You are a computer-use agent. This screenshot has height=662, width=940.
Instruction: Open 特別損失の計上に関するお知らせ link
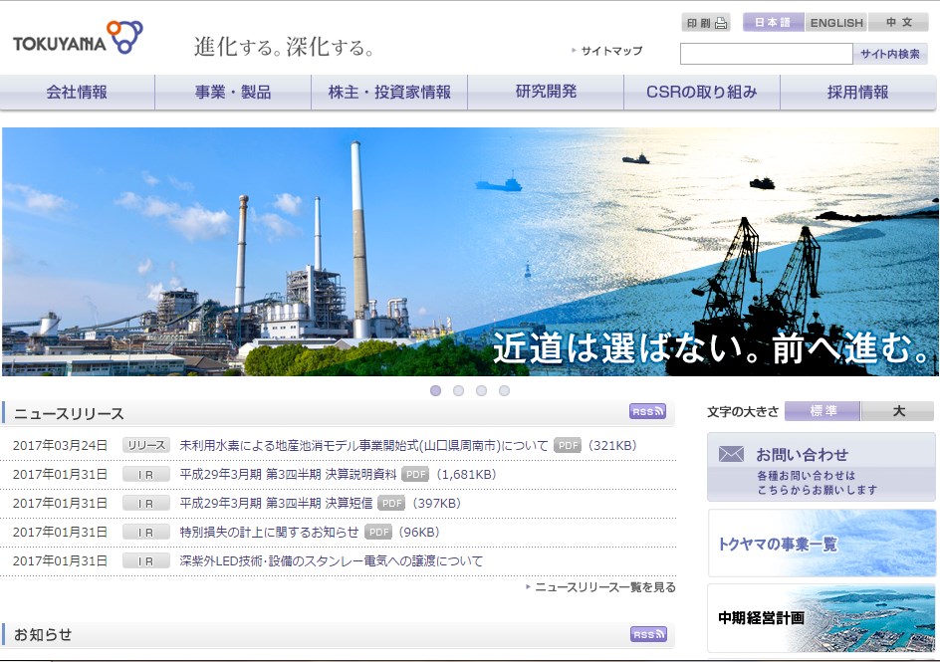pyautogui.click(x=269, y=532)
